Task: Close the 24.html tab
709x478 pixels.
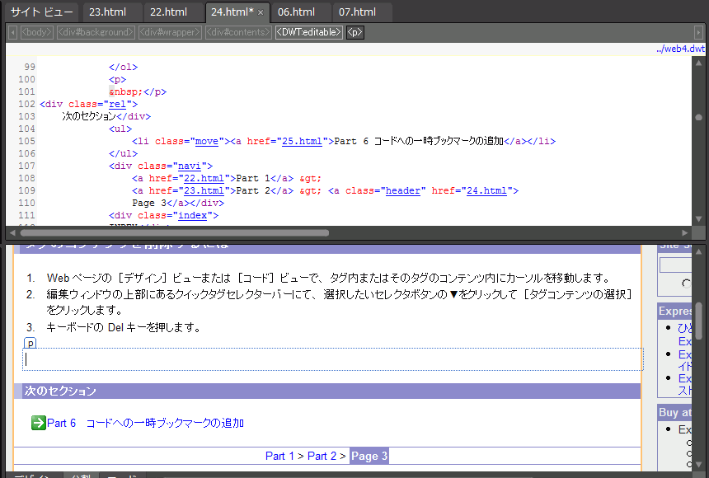Action: (x=261, y=12)
